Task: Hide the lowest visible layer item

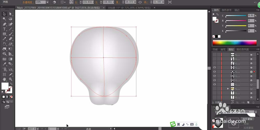Action: (214, 84)
